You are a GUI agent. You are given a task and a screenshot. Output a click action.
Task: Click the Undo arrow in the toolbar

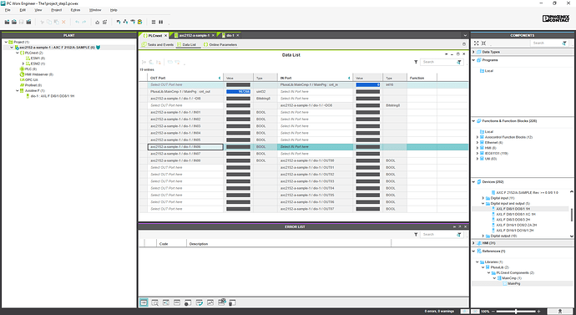point(77,22)
